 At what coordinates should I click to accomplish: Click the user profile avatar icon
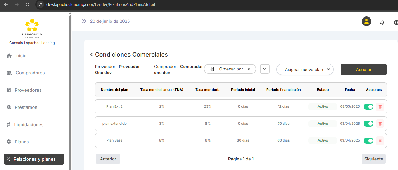(x=366, y=22)
